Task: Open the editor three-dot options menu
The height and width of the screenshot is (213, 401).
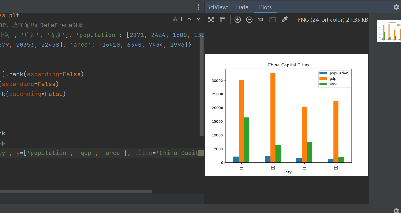Action: 199,7
